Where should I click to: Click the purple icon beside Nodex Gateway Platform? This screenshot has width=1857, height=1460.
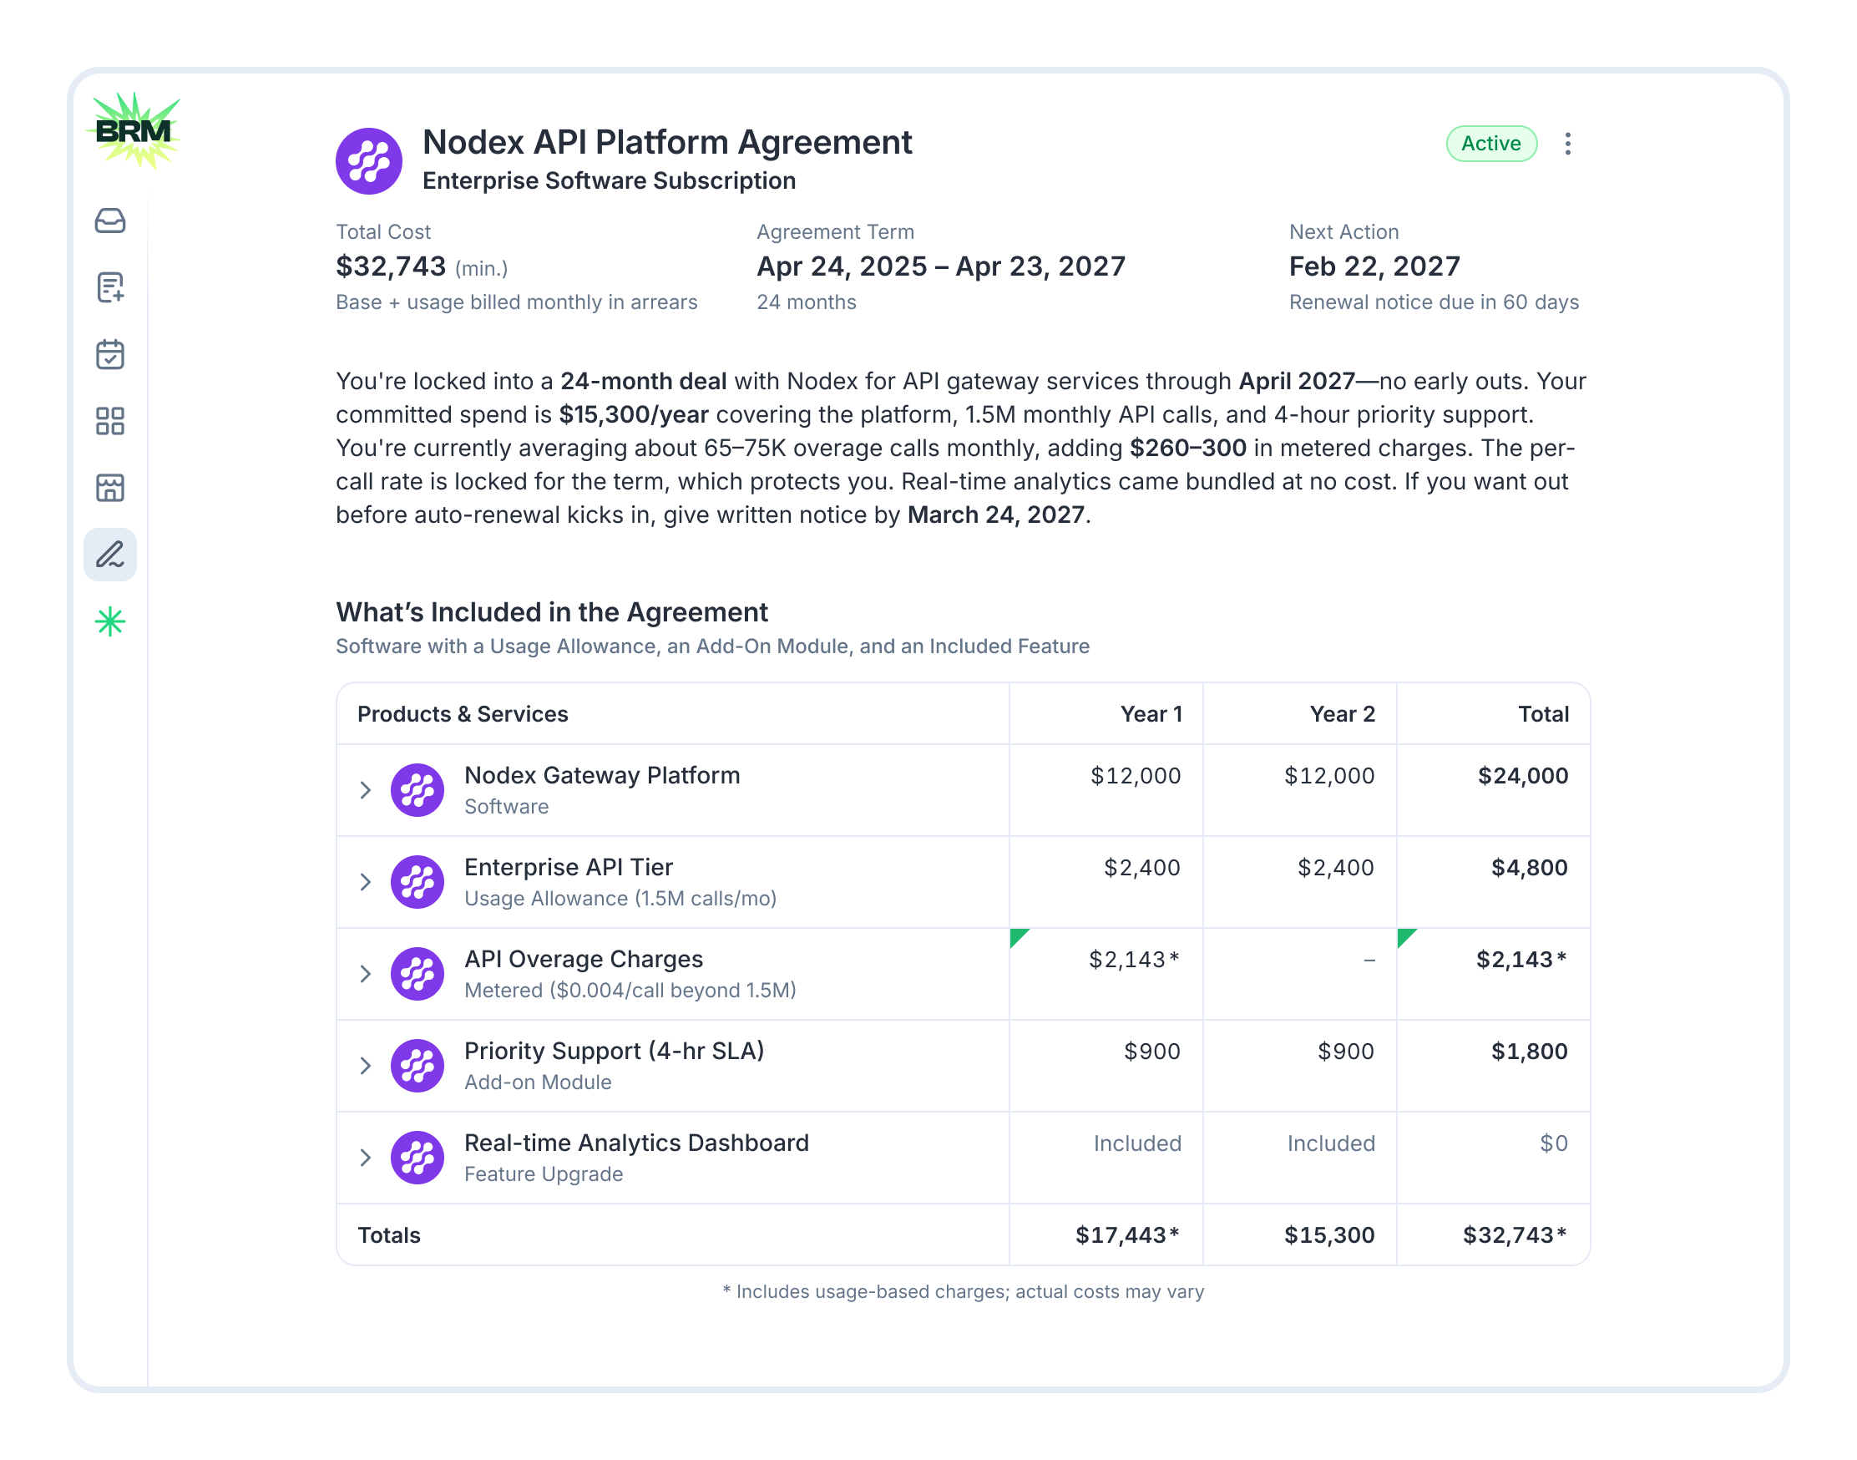pyautogui.click(x=417, y=789)
